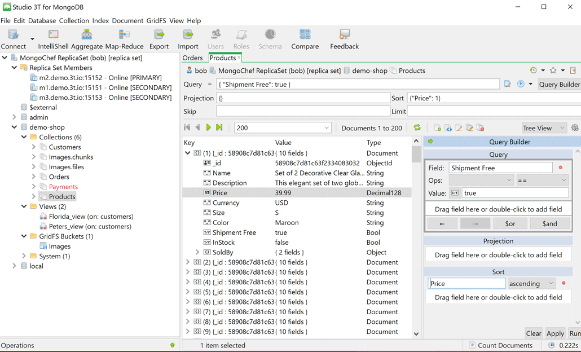
Task: Open the Database menu
Action: [x=42, y=21]
